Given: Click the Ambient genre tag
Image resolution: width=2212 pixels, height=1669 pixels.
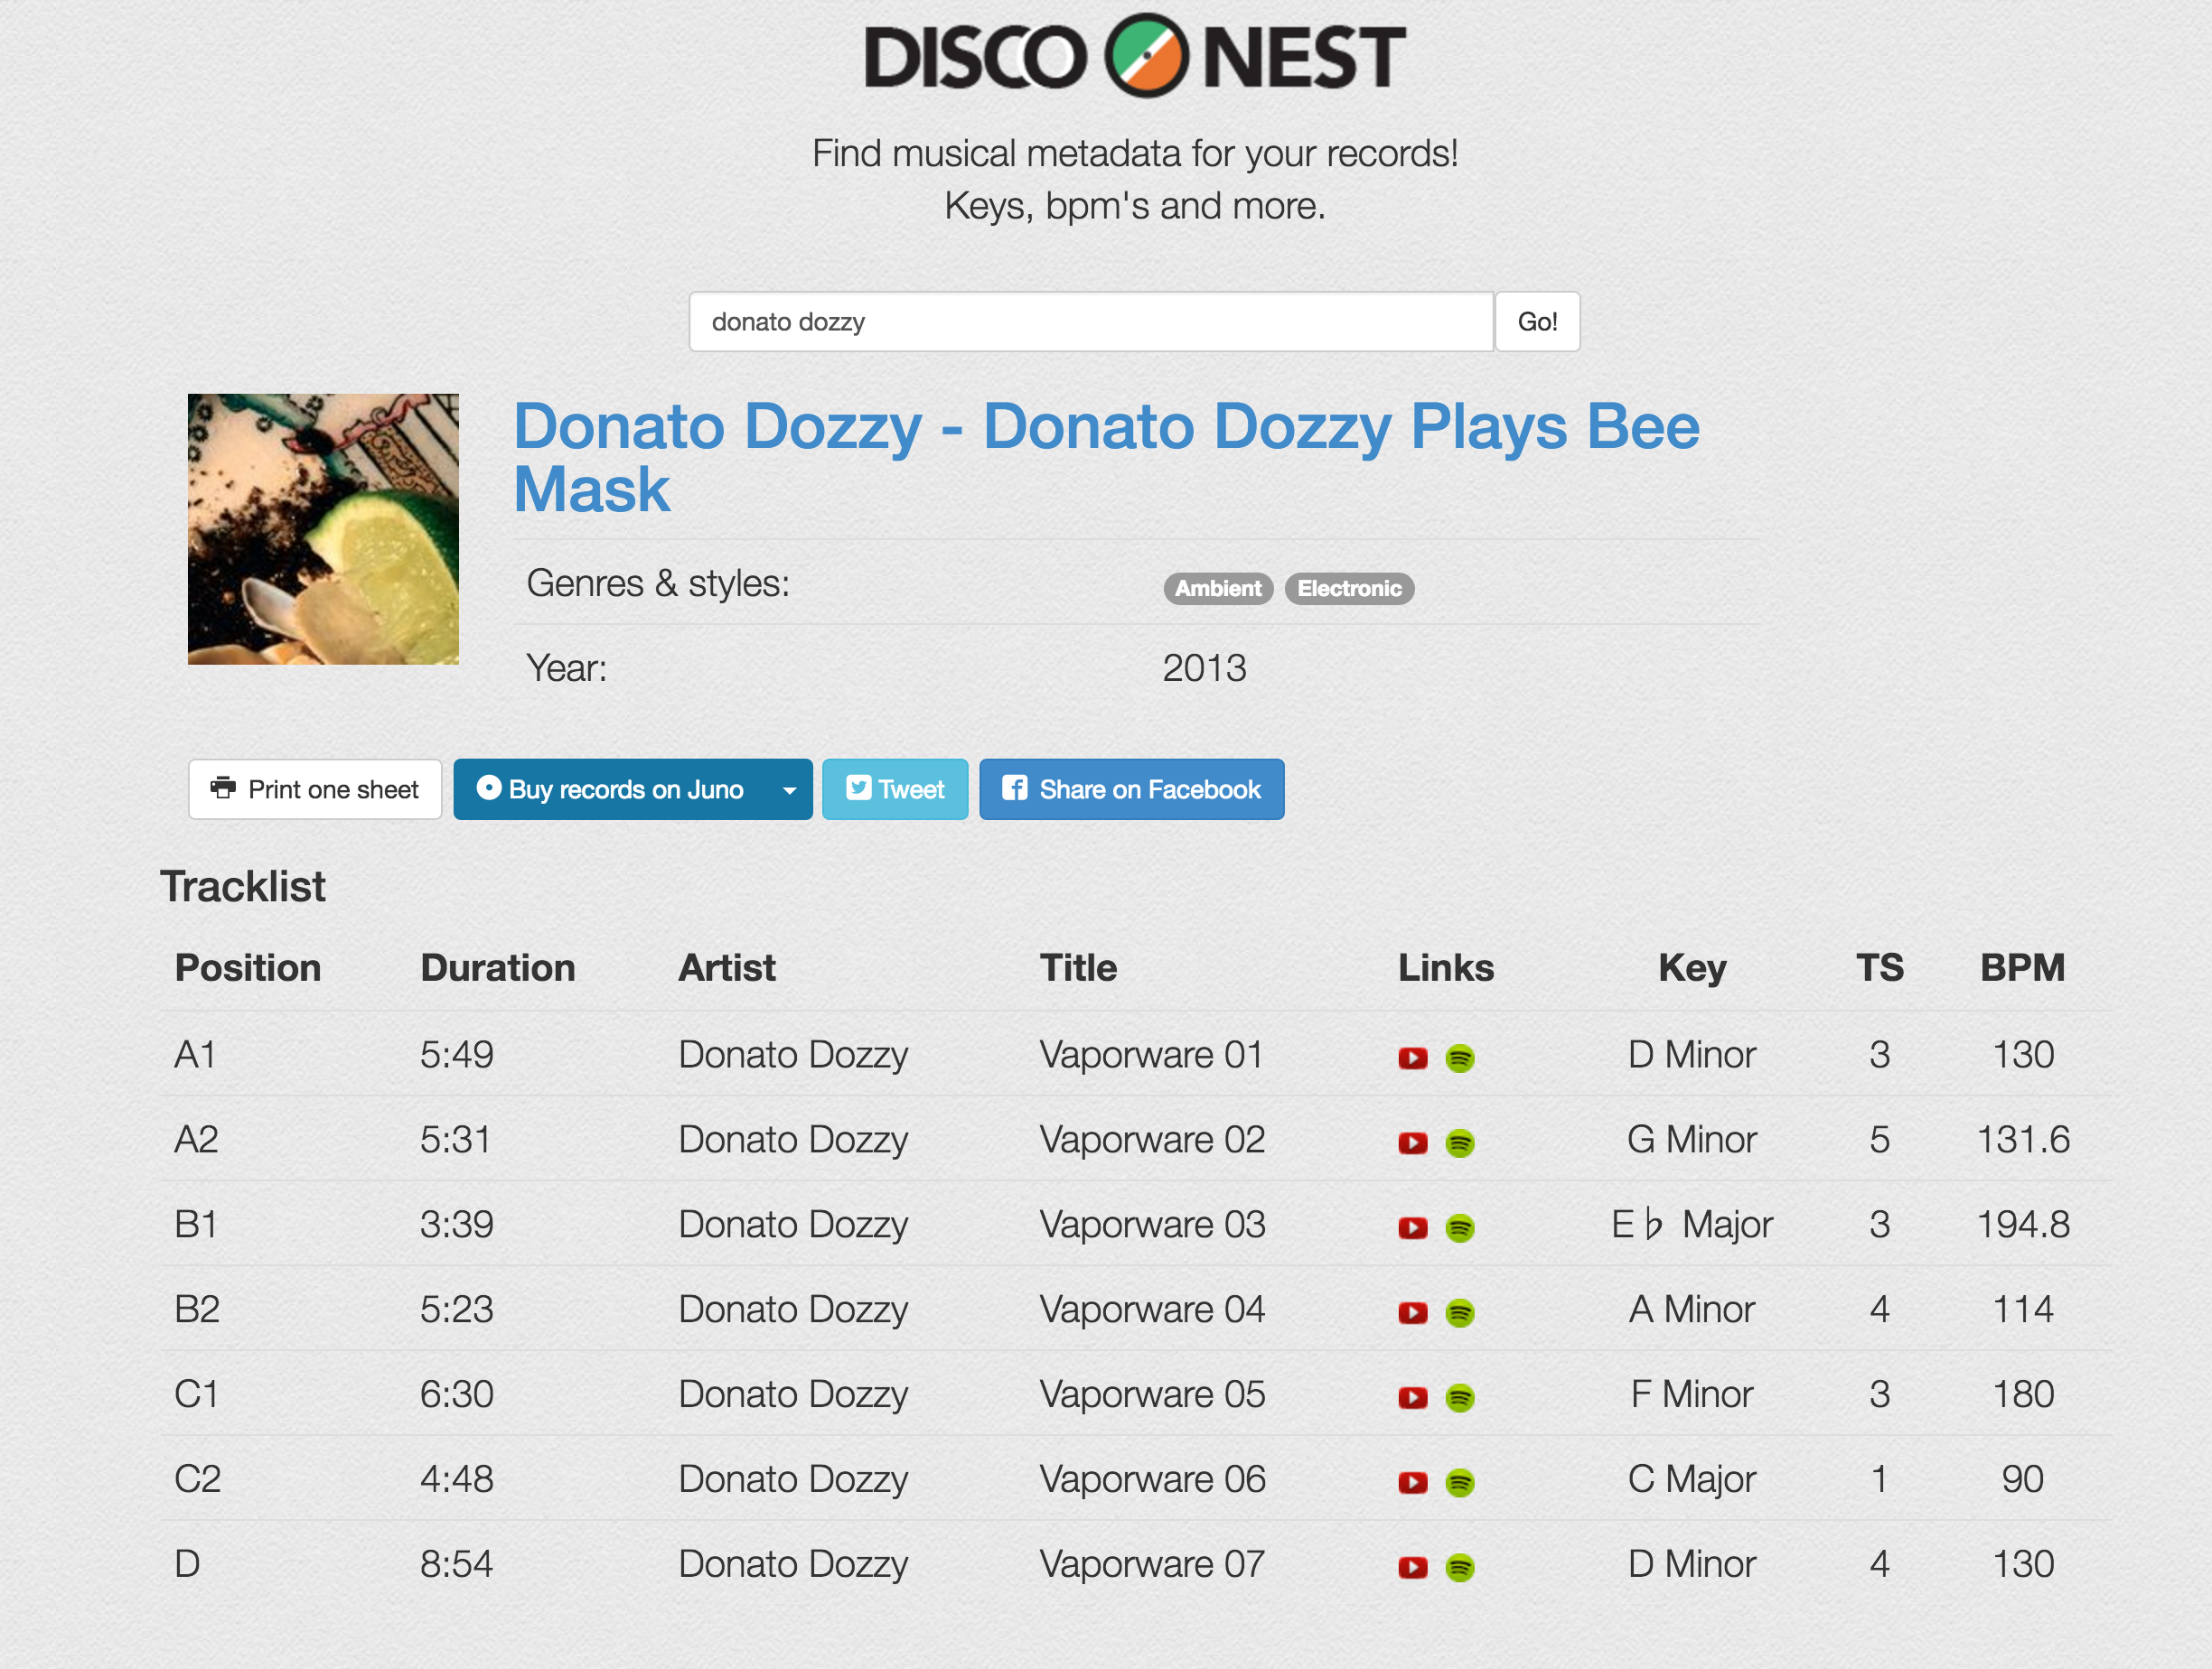Looking at the screenshot, I should pyautogui.click(x=1215, y=585).
